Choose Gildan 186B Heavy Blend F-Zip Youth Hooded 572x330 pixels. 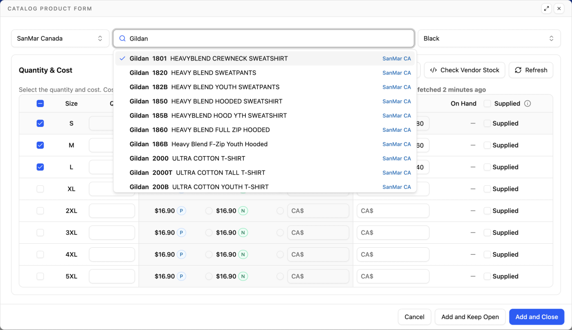[265, 144]
